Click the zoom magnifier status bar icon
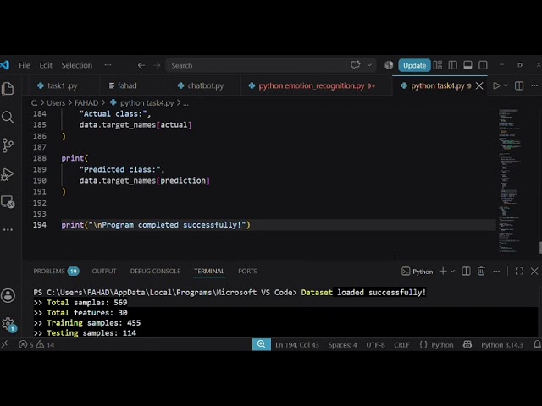The height and width of the screenshot is (406, 542). [262, 344]
